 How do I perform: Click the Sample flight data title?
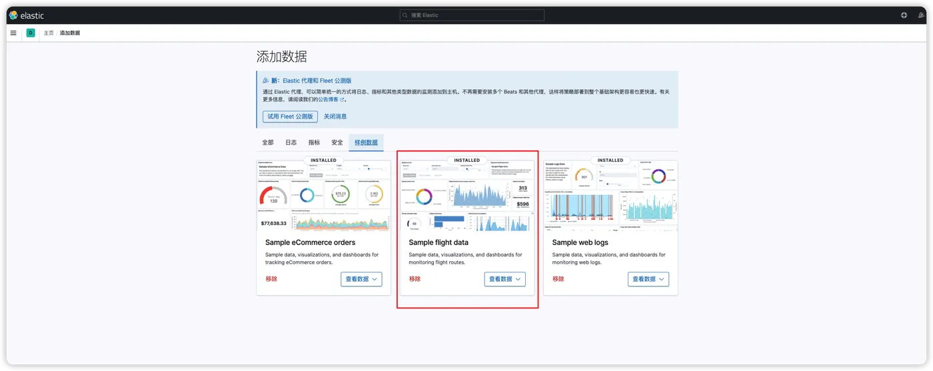point(439,242)
